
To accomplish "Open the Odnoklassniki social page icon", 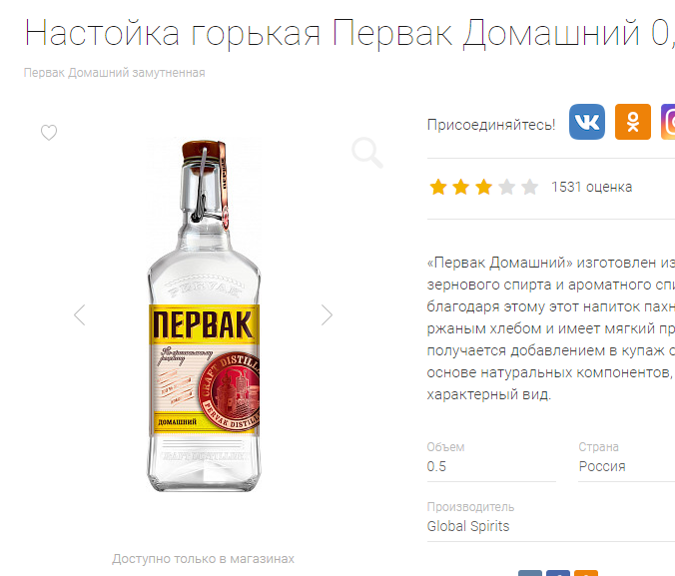I will (x=632, y=122).
